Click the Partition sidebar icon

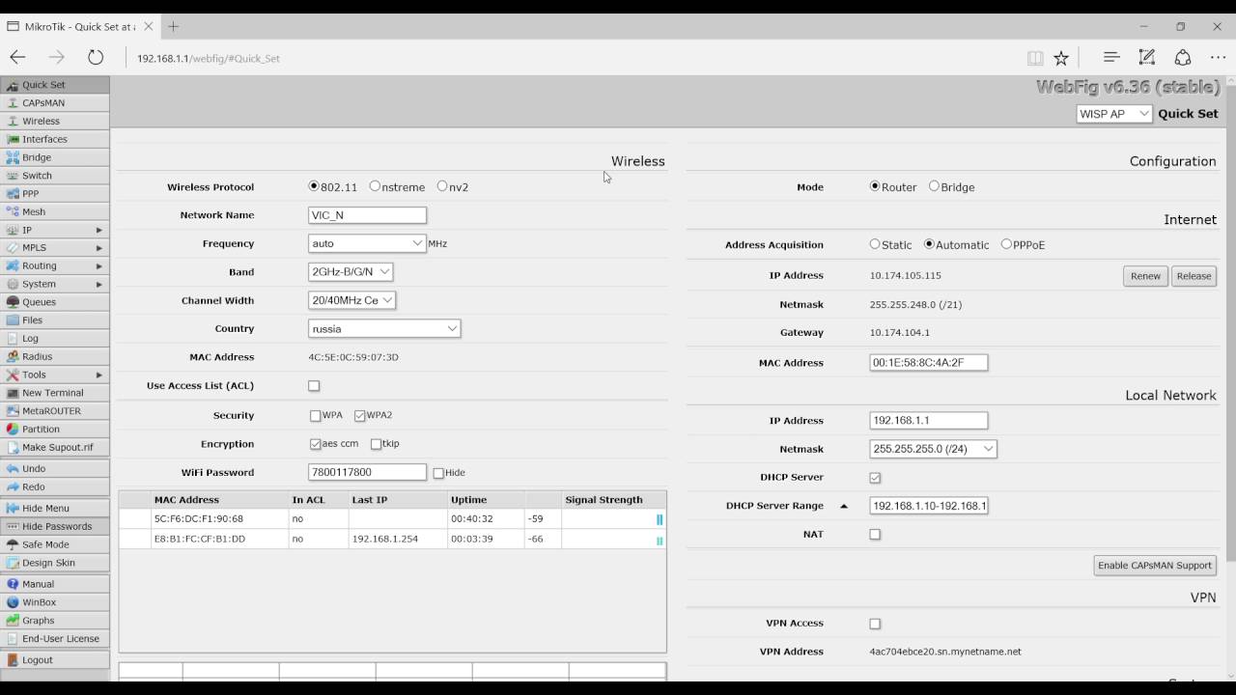[x=13, y=430]
